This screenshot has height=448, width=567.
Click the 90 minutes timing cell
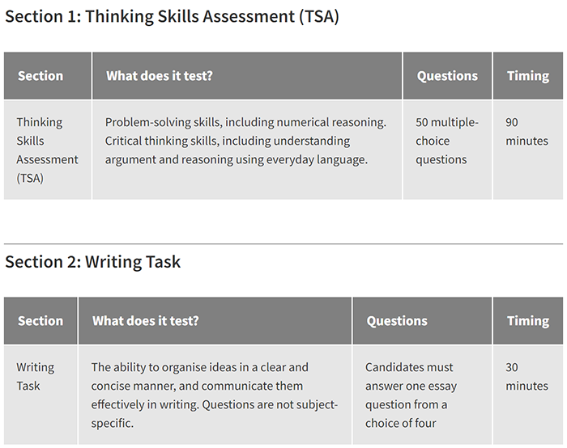point(526,132)
